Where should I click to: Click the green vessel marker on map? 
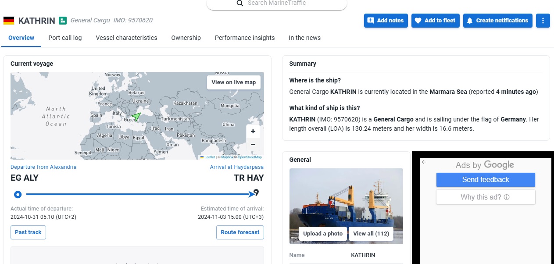pos(136,116)
